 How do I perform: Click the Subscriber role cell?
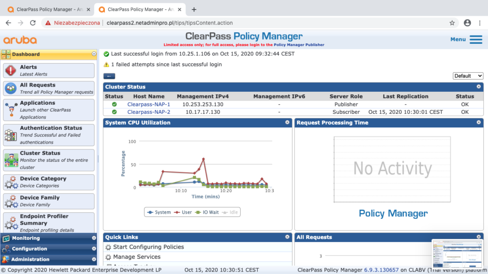click(346, 112)
